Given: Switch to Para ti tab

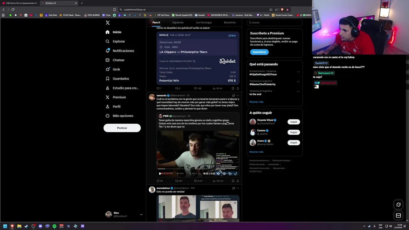Looking at the screenshot, I should [156, 22].
